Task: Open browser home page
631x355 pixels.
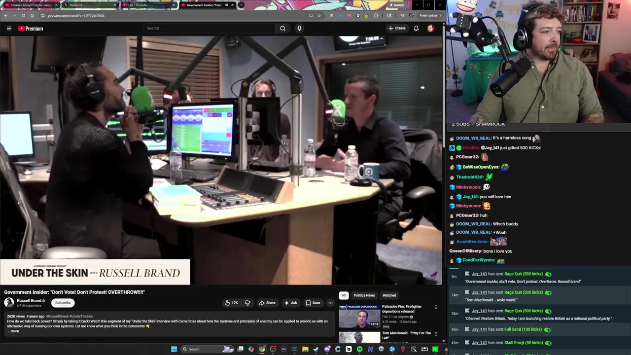Action: 32,15
